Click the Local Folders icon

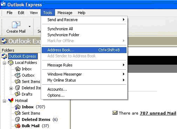click(11, 63)
